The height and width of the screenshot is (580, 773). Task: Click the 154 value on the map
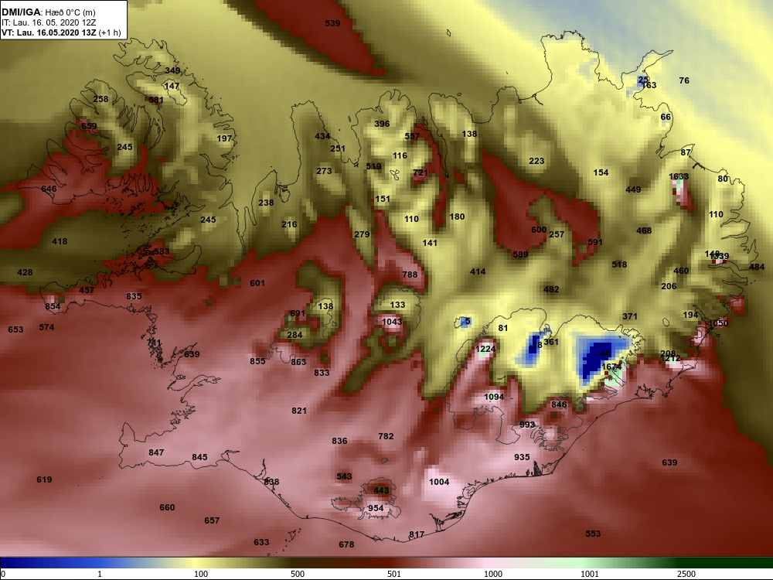pyautogui.click(x=601, y=172)
